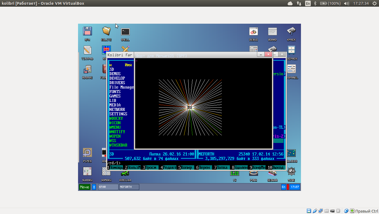This screenshot has height=214, width=379.
Task: Open the KolibriOS Меню start button
Action: pyautogui.click(x=84, y=187)
